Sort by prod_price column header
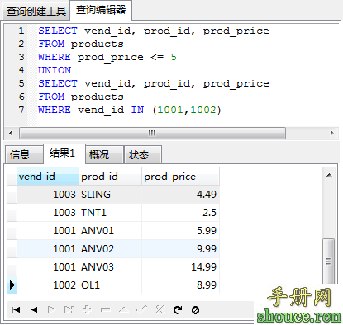Image resolution: width=343 pixels, height=325 pixels. pyautogui.click(x=180, y=177)
